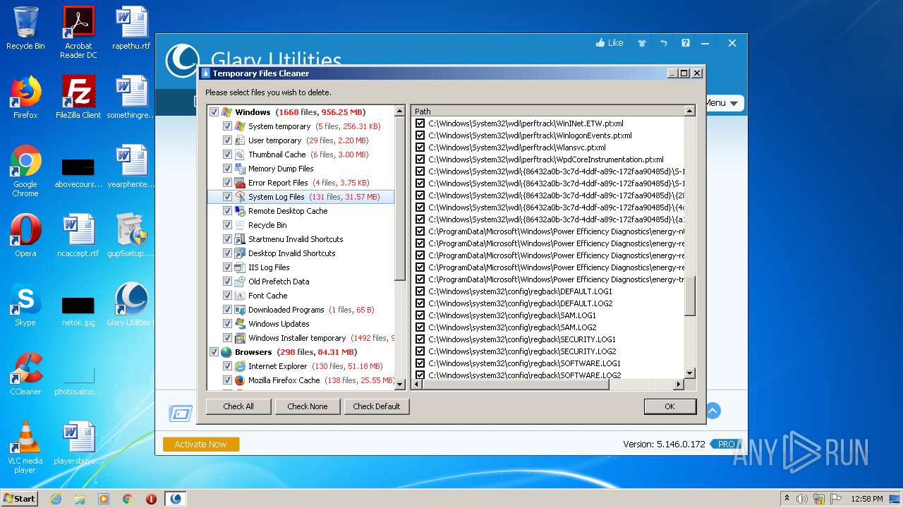Click the PRO badge next to the version
This screenshot has width=903, height=508.
click(x=725, y=444)
